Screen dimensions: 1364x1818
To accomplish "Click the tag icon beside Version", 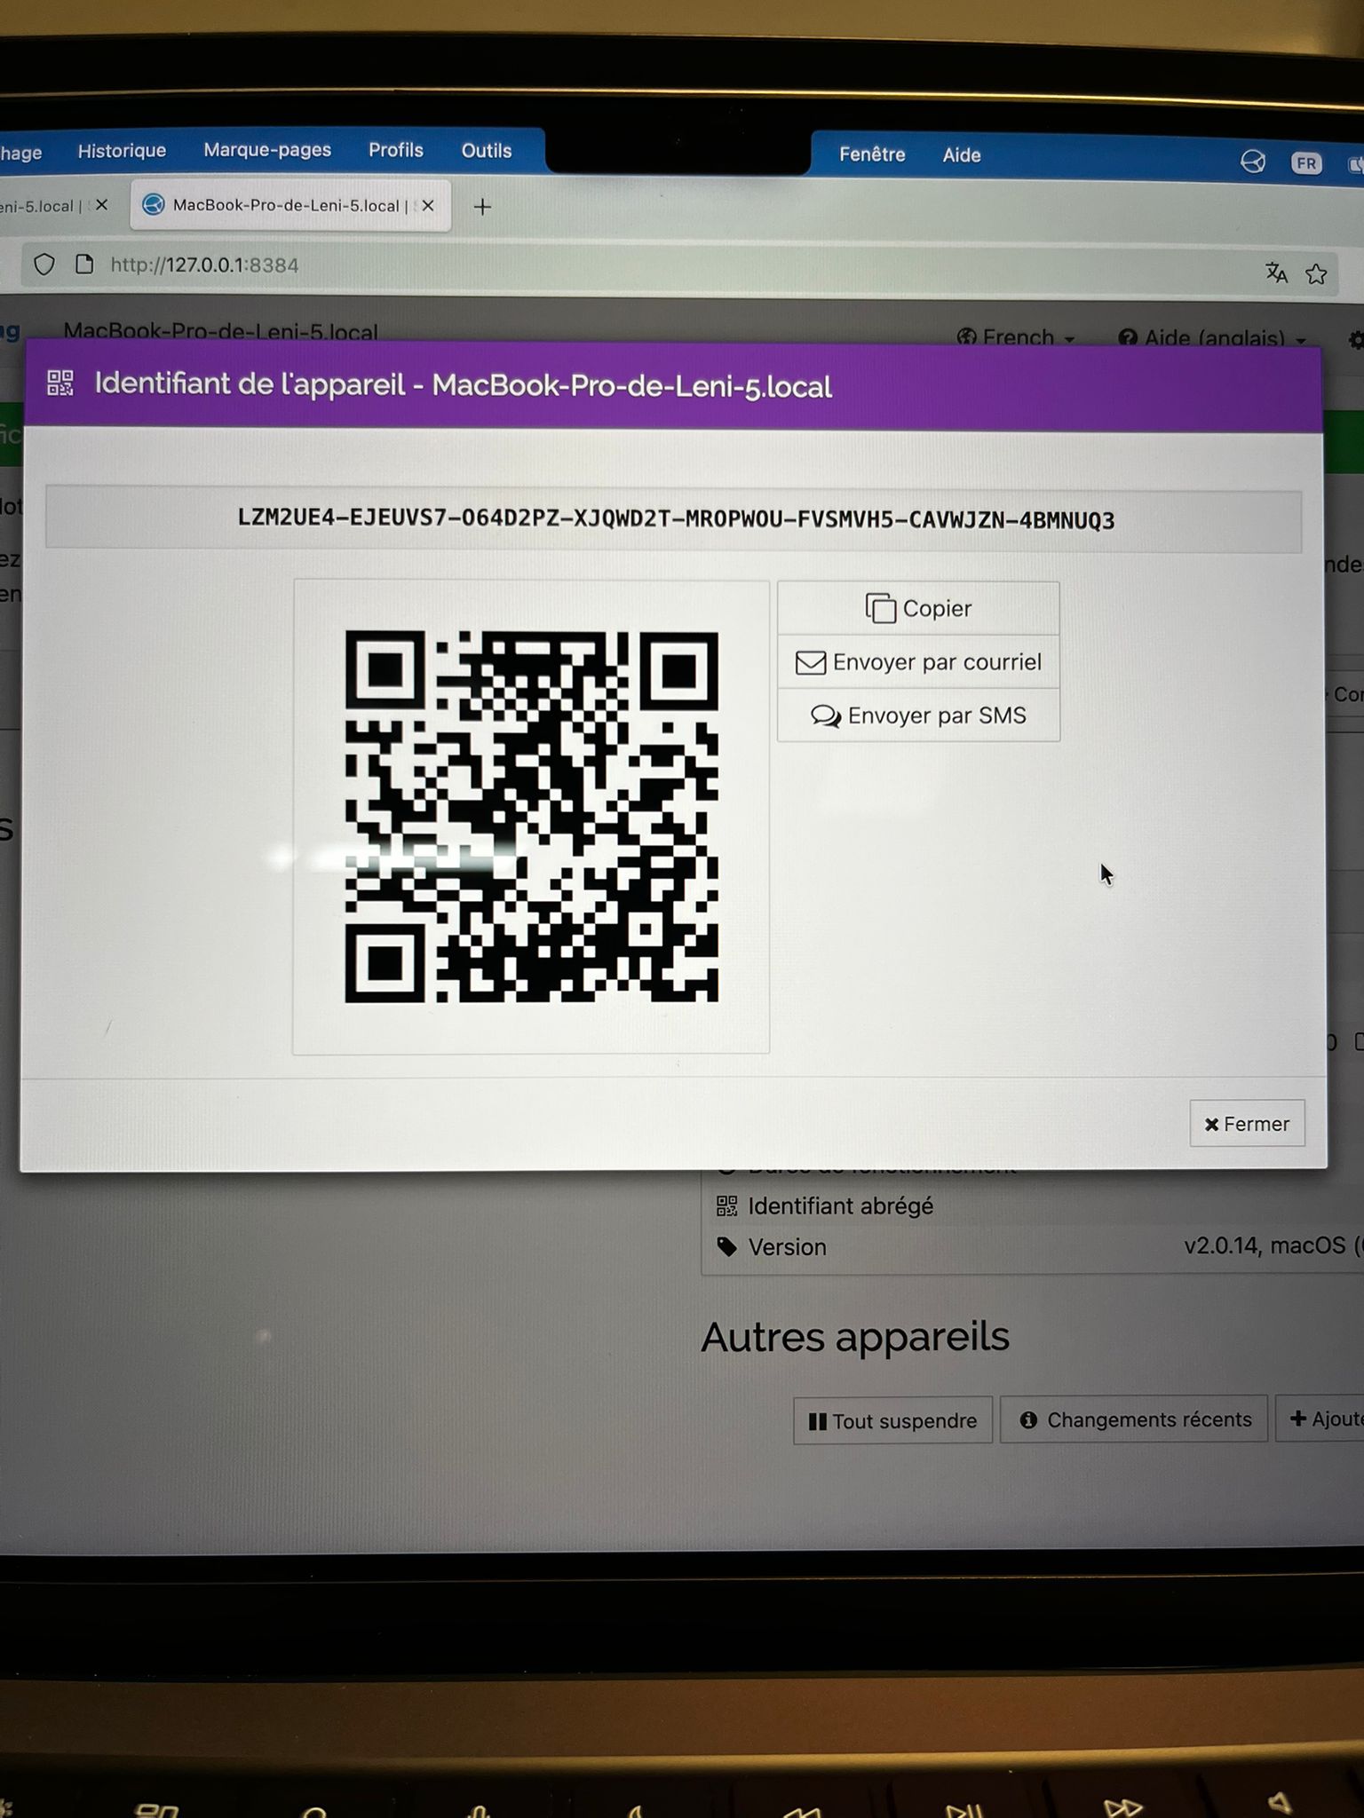I will (x=726, y=1247).
